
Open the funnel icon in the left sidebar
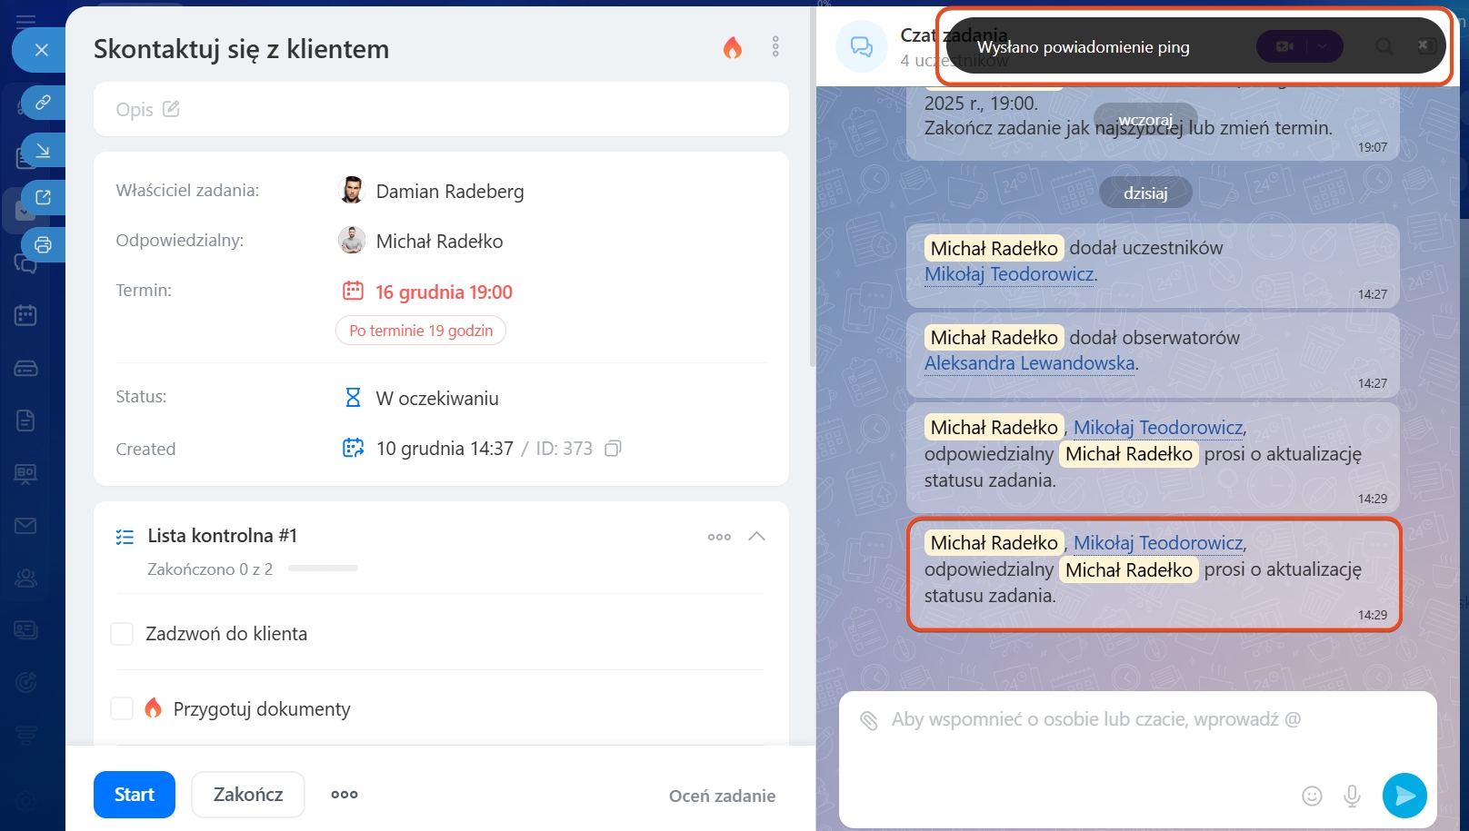25,735
